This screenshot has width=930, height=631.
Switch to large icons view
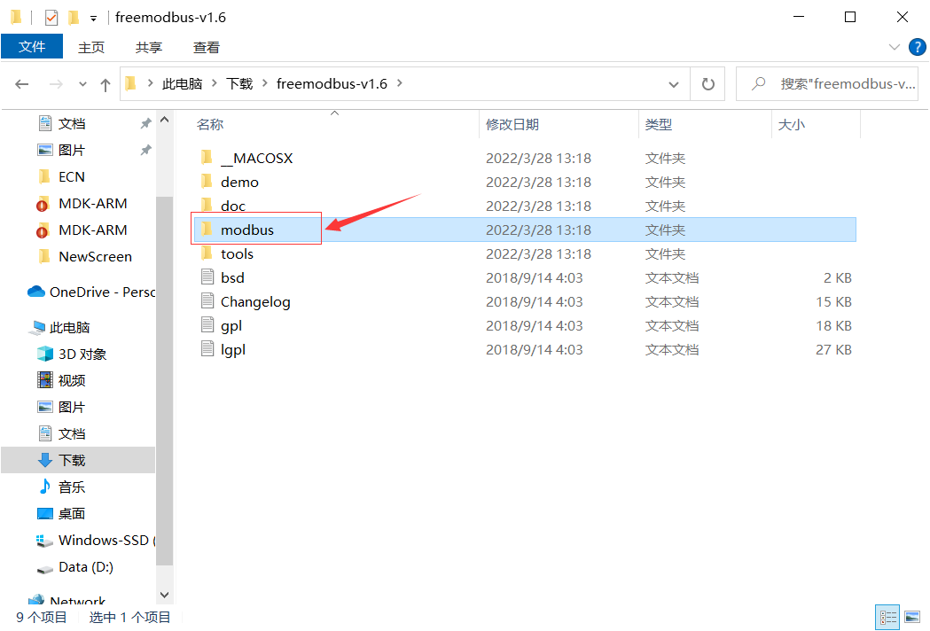click(914, 617)
